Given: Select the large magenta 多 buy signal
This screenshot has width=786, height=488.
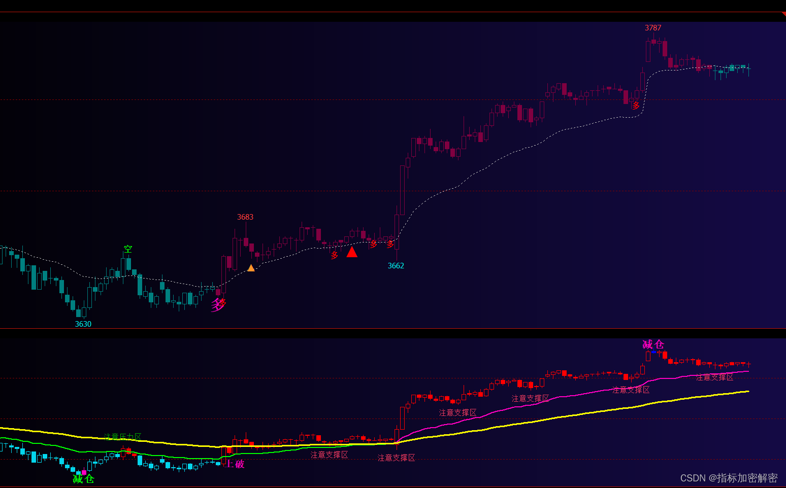Looking at the screenshot, I should click(218, 304).
